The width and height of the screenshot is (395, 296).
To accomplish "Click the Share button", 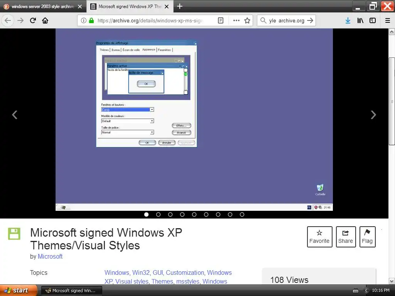I will pyautogui.click(x=346, y=237).
